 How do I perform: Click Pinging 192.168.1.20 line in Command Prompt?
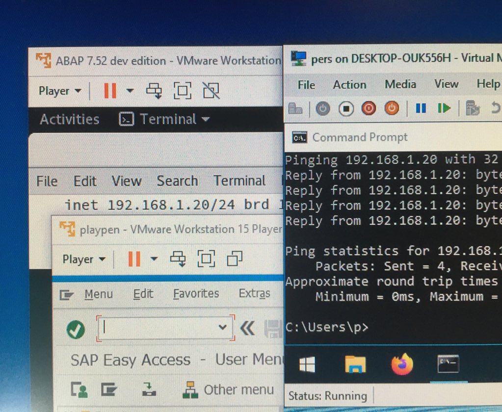(394, 159)
